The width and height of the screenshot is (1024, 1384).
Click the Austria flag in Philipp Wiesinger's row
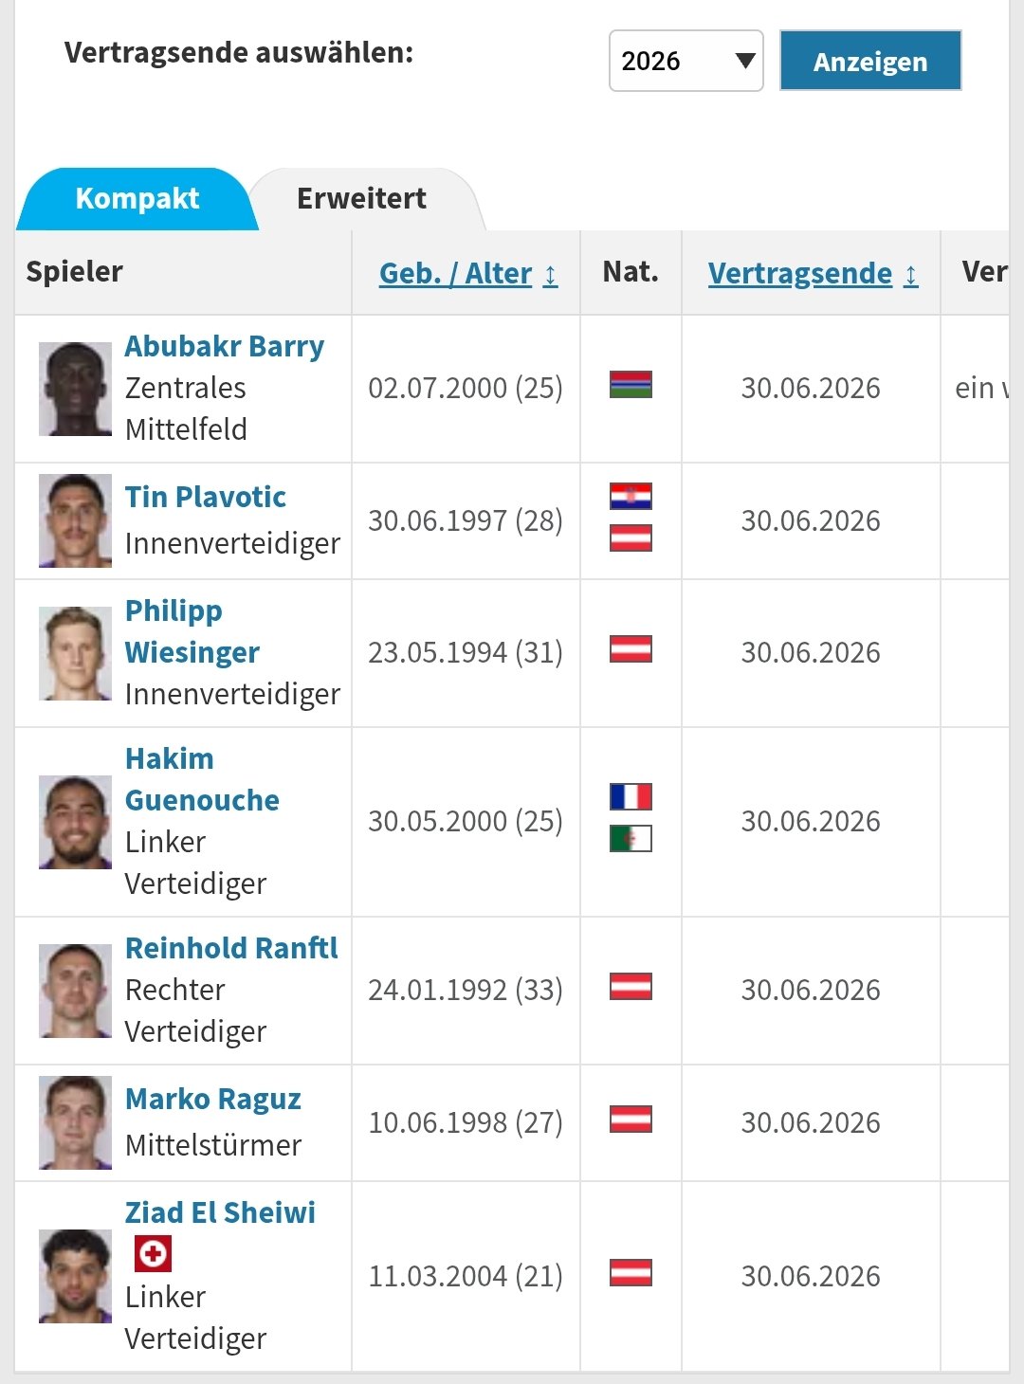click(631, 649)
